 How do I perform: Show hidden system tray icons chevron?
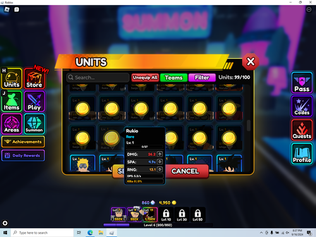(x=261, y=233)
